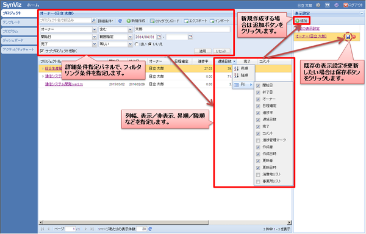The height and width of the screenshot is (234, 366).
Task: Open the 完了 field dropdown
Action: coord(95,44)
